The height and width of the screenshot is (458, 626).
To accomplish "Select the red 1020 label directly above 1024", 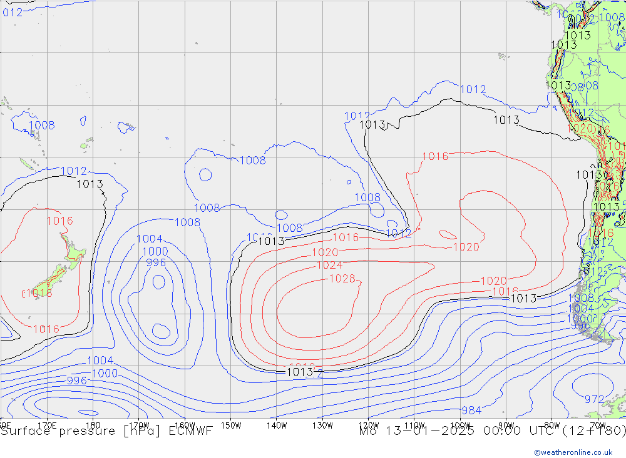I will point(325,252).
